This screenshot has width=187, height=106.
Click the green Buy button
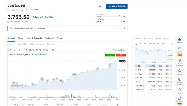110,55
